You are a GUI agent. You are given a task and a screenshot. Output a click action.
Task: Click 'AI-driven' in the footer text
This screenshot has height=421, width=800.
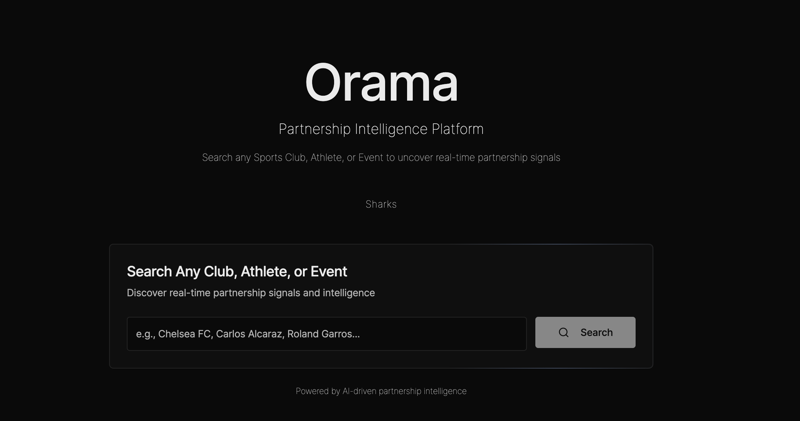[x=359, y=391]
